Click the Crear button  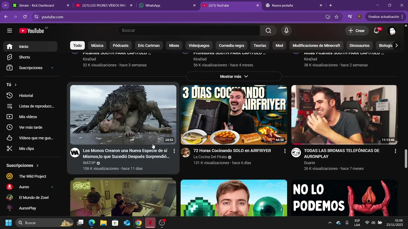[x=357, y=31]
